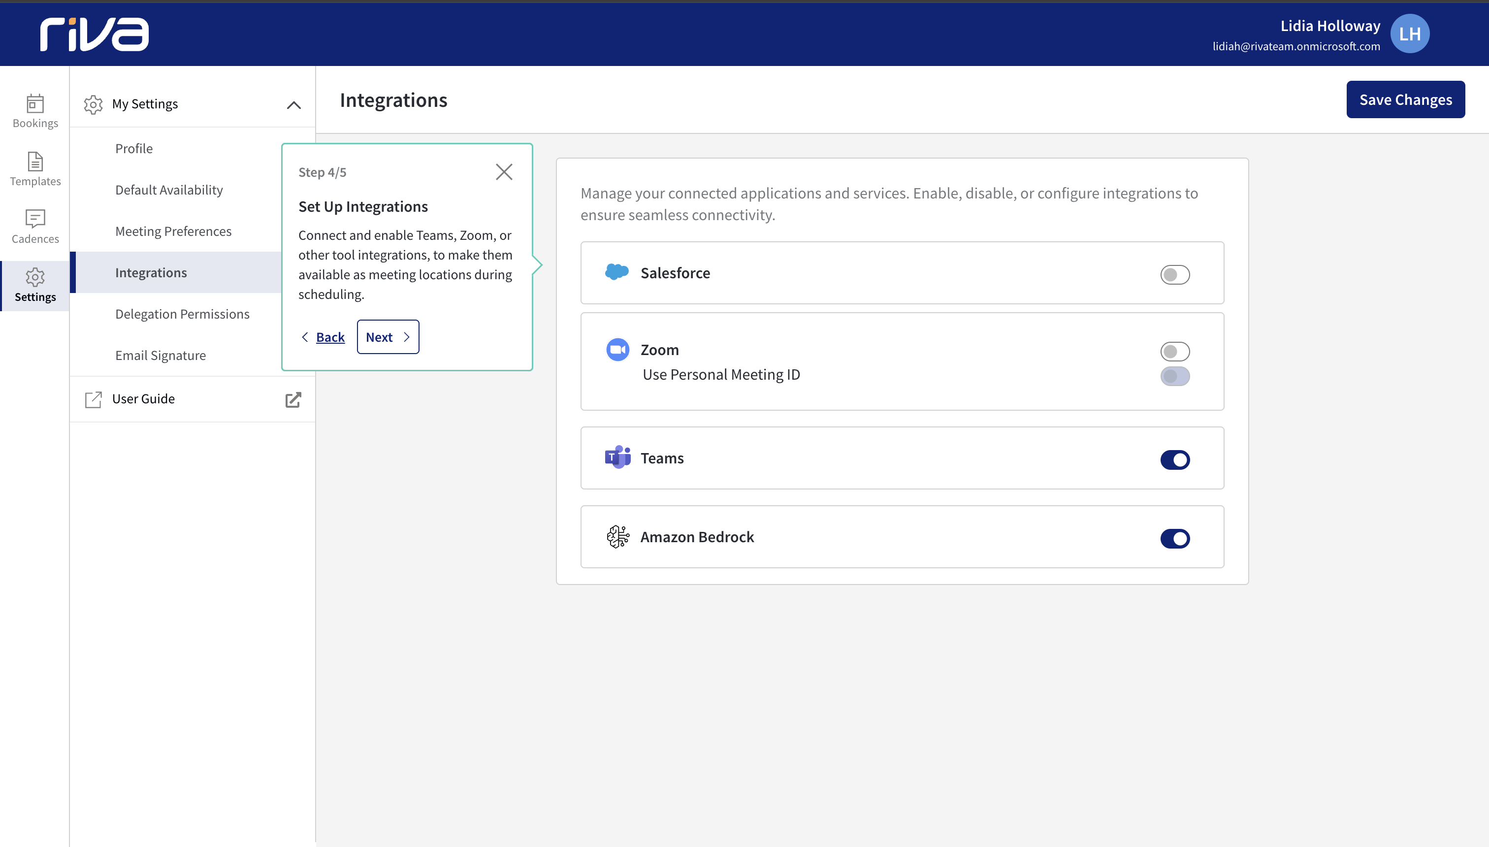The image size is (1489, 847).
Task: Close the Step 4/5 tour popup
Action: tap(504, 171)
